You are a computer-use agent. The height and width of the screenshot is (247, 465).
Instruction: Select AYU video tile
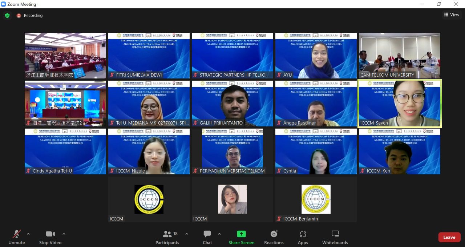[x=316, y=56]
